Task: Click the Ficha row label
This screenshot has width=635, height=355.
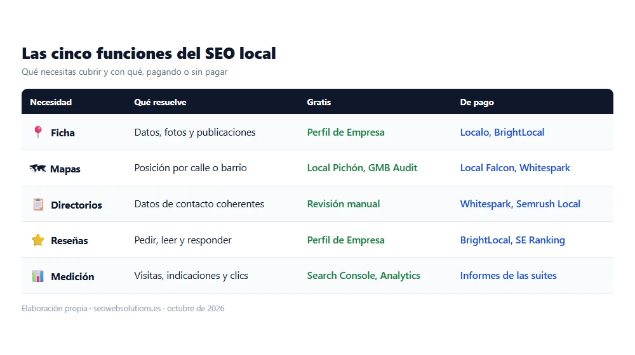Action: point(63,132)
